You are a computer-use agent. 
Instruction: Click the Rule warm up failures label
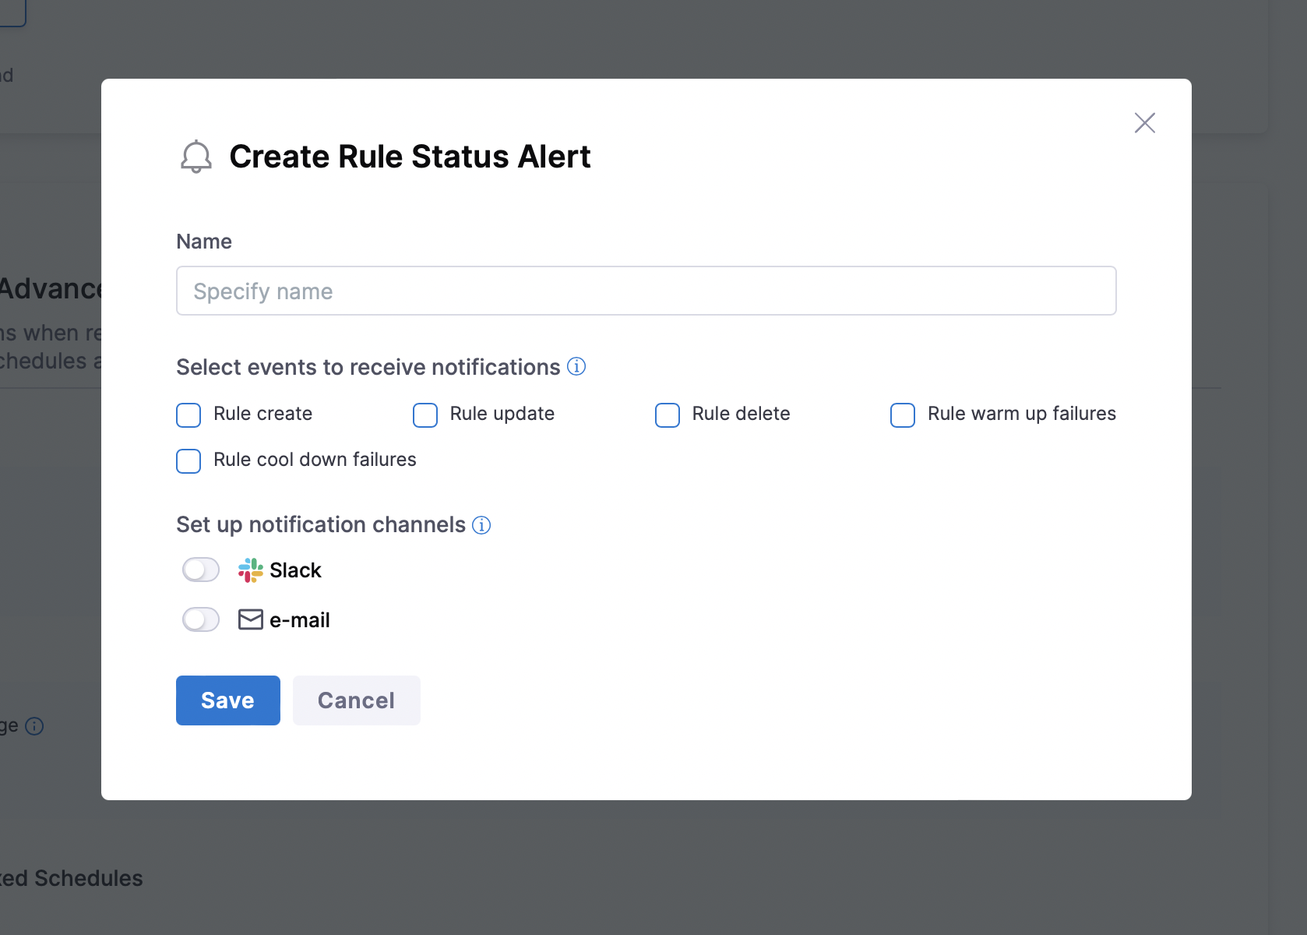click(x=1021, y=414)
